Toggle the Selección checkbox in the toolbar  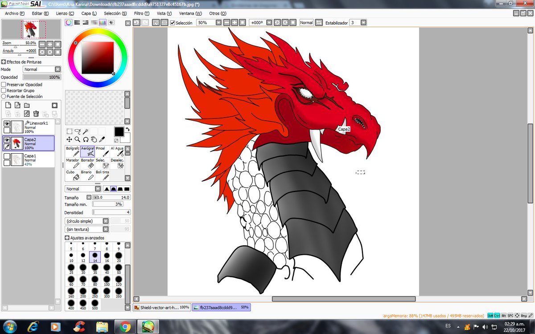tap(173, 23)
